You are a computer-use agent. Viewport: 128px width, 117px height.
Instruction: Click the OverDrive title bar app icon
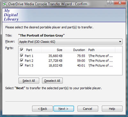click(x=5, y=4)
